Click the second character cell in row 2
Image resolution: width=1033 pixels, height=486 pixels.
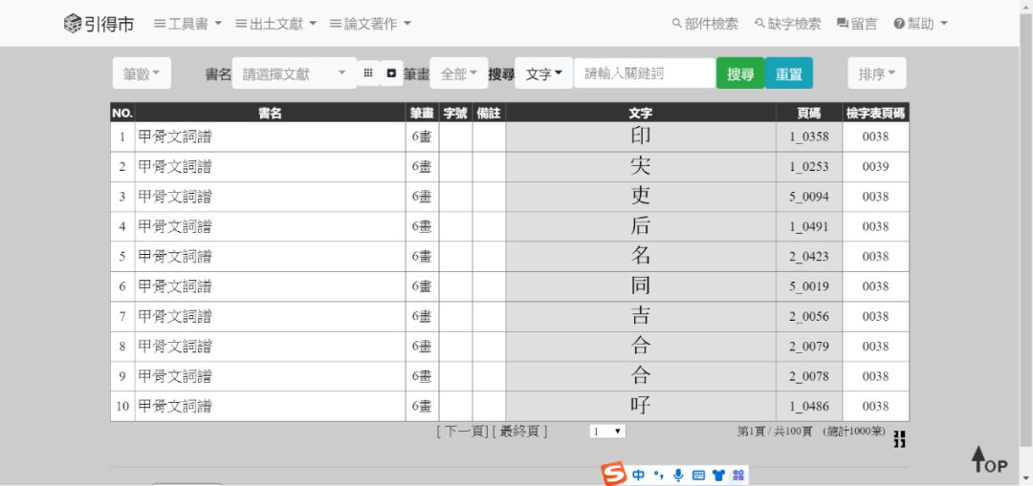(640, 166)
